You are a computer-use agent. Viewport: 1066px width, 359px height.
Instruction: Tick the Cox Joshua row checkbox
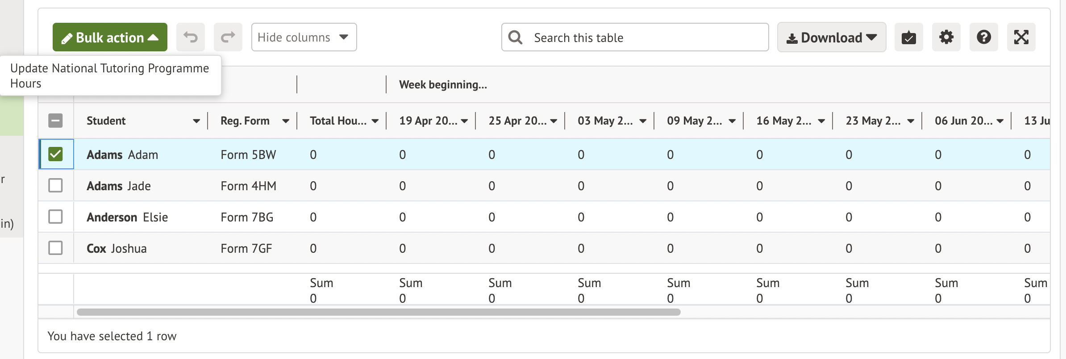(x=56, y=248)
